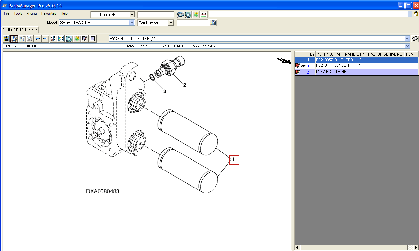This screenshot has width=419, height=251.
Task: Open the File menu
Action: pos(7,13)
